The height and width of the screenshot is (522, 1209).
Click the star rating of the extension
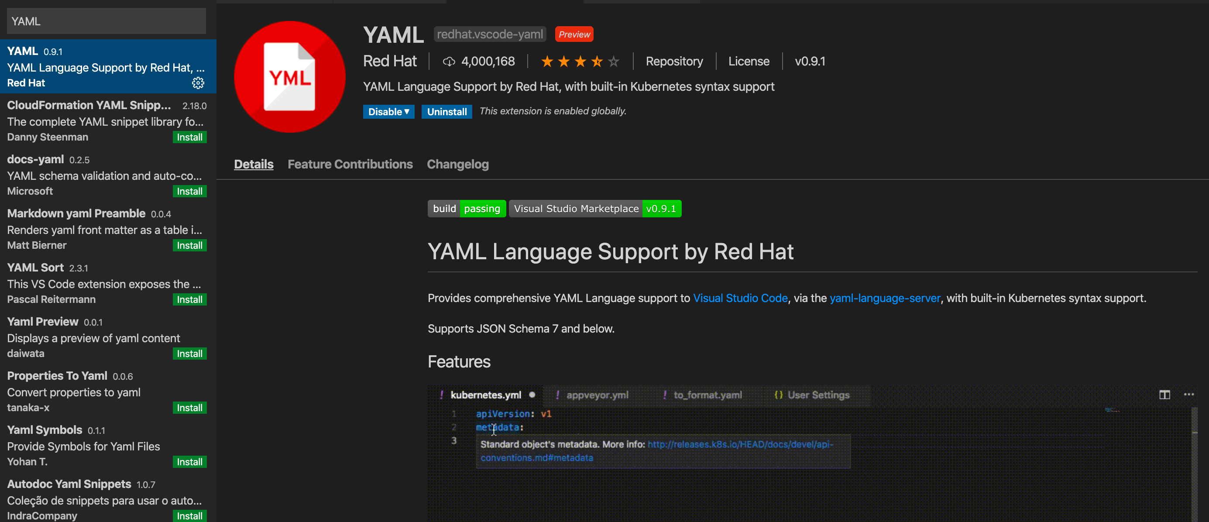pos(580,62)
